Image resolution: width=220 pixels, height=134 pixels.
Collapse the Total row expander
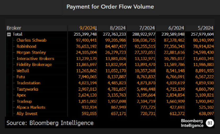(x=9, y=34)
